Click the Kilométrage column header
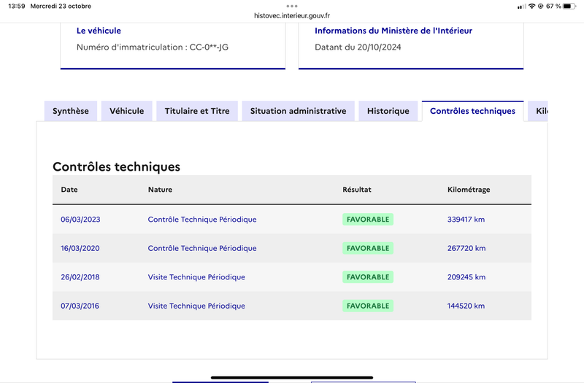Image resolution: width=584 pixels, height=383 pixels. pos(469,190)
